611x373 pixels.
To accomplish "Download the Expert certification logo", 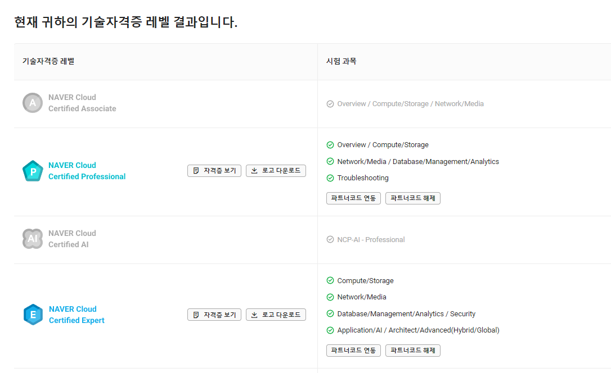I will (x=276, y=315).
